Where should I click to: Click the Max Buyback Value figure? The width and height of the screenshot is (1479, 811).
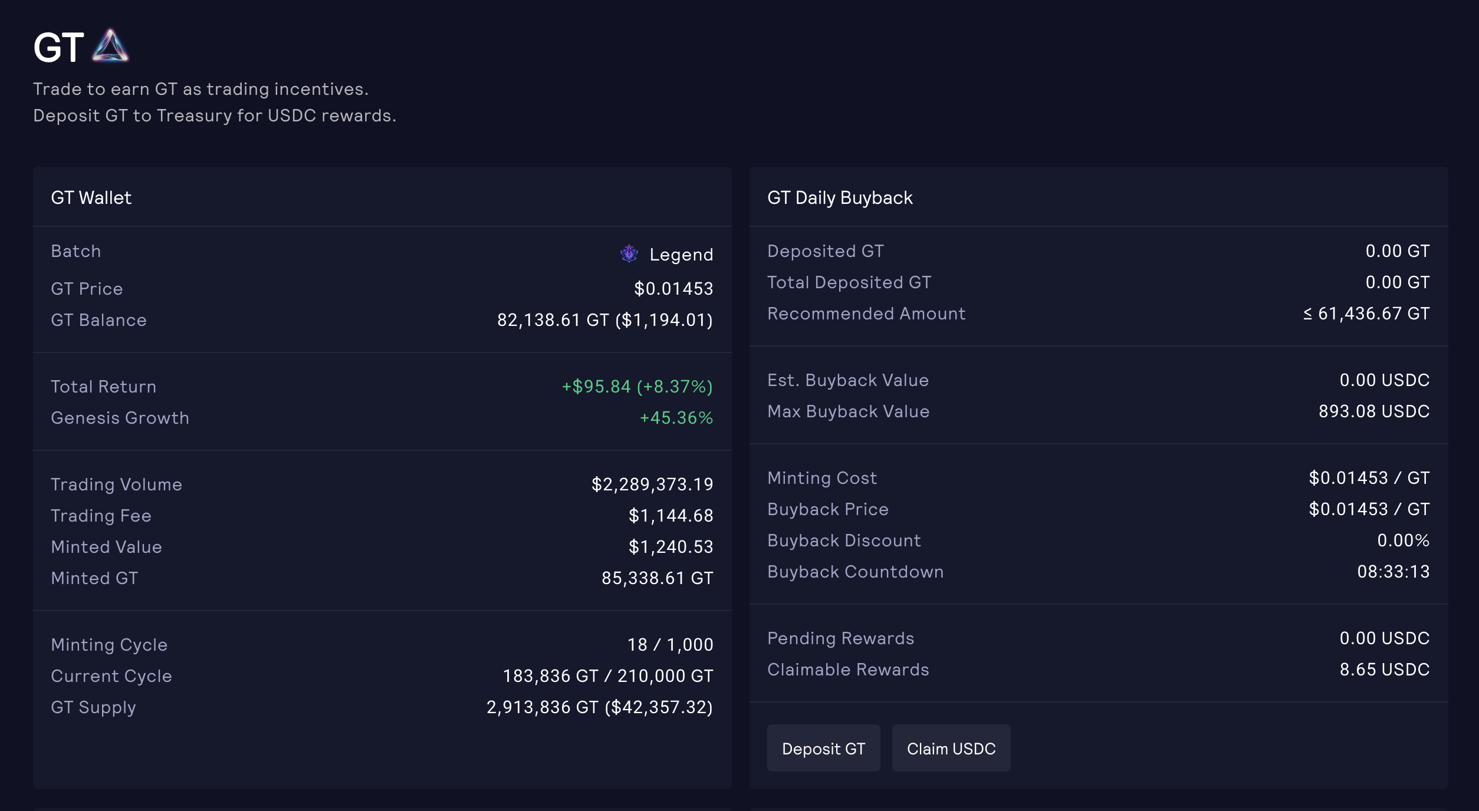tap(1373, 411)
